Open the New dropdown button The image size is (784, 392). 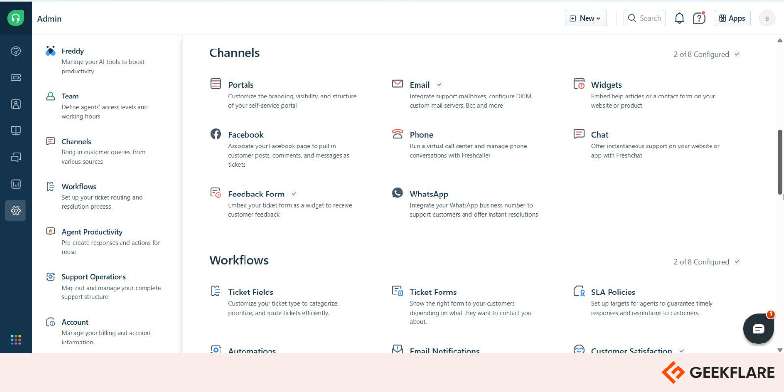coord(586,18)
